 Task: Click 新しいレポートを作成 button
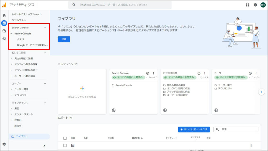point(194,130)
